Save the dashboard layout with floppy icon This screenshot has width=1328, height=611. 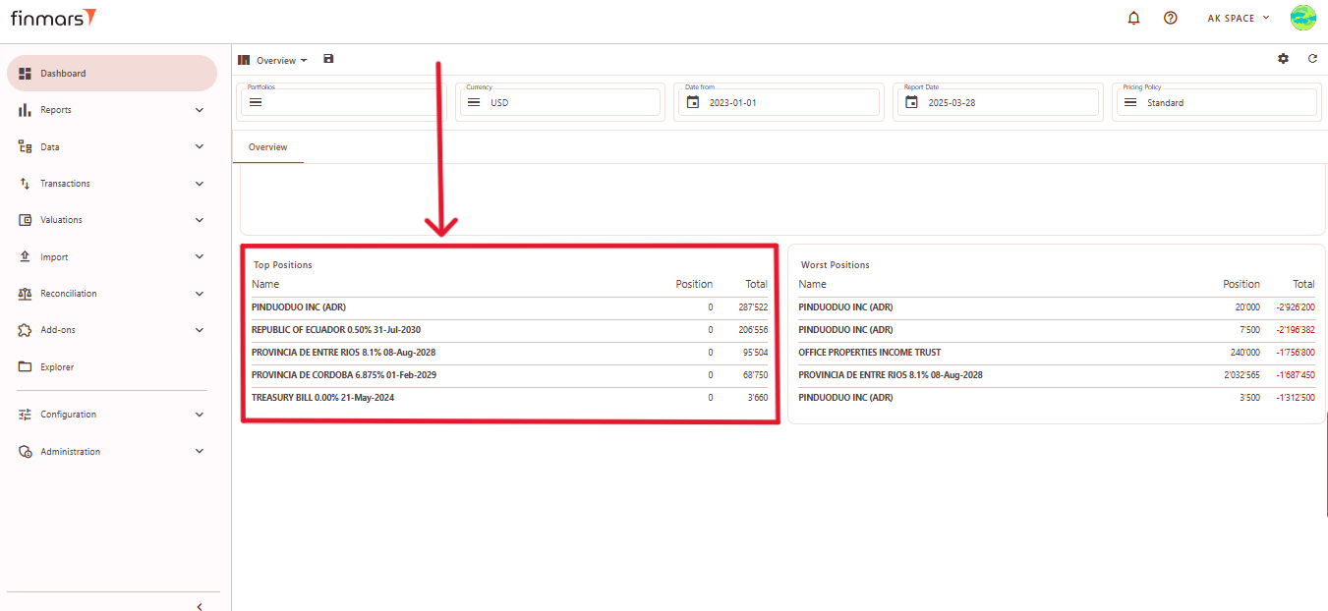(328, 59)
